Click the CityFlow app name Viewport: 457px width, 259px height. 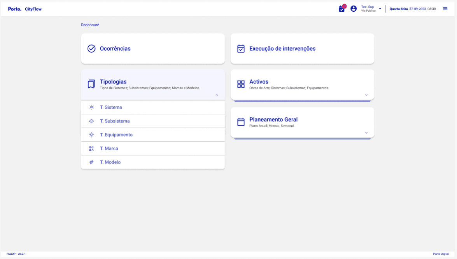point(33,9)
